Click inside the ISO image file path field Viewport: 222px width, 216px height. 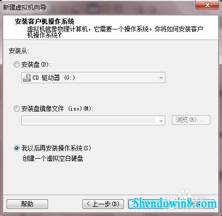click(x=93, y=121)
